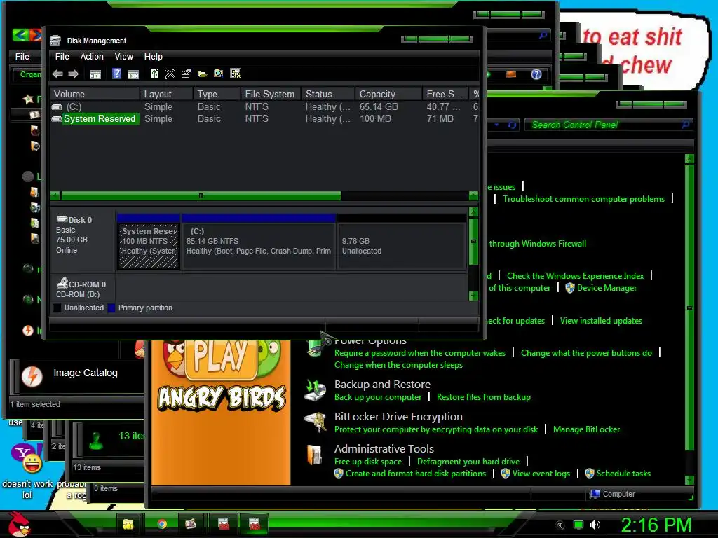Click the Open folder toolbar icon
Screen dimensions: 718x538
pyautogui.click(x=203, y=74)
